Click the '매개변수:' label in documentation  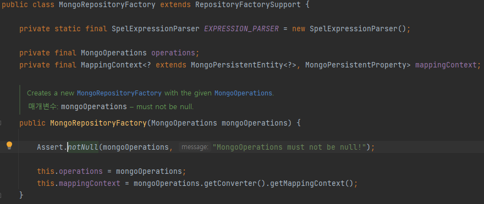coord(43,107)
